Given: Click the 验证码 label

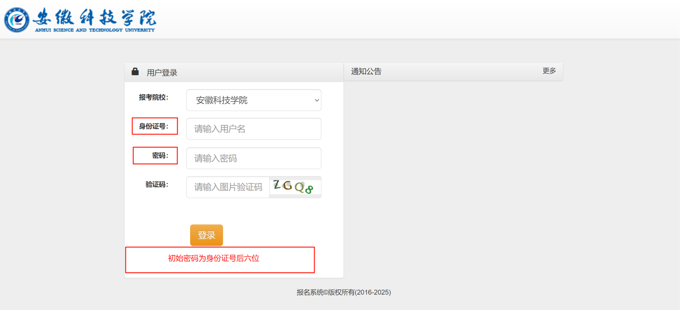Looking at the screenshot, I should (157, 184).
